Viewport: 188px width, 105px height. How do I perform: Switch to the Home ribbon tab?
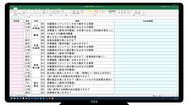point(15,8)
